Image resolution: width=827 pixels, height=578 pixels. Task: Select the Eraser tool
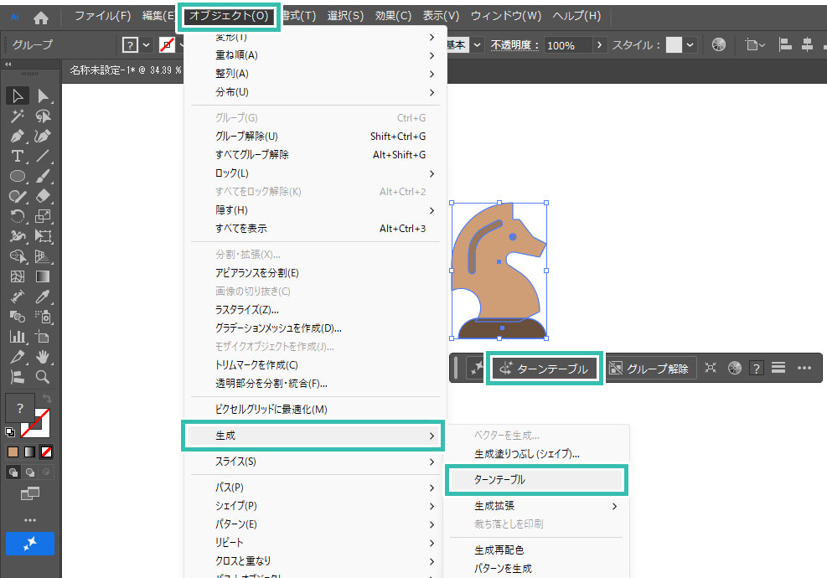44,196
